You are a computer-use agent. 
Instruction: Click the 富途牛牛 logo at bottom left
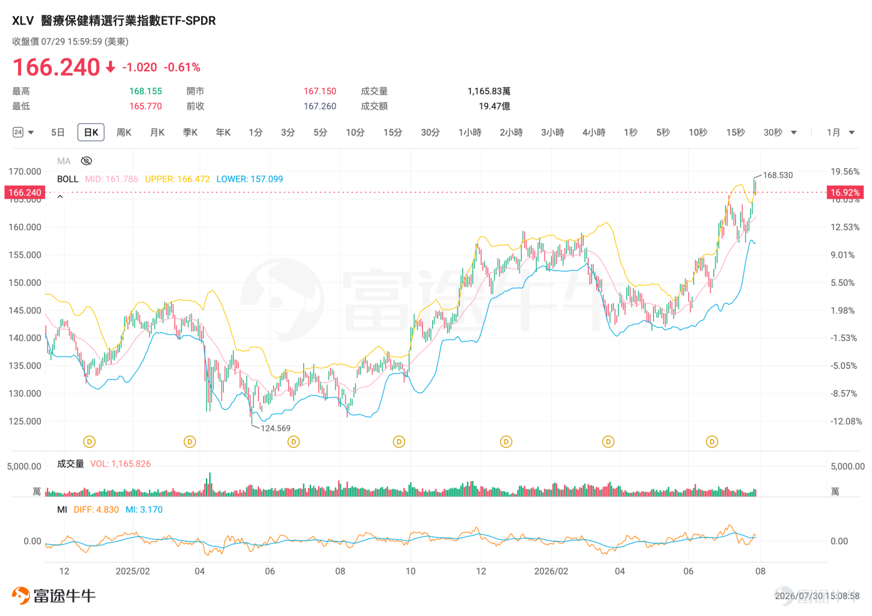[54, 595]
